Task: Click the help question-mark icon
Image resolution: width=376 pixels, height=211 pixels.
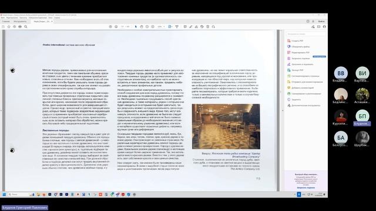Action: [308, 21]
